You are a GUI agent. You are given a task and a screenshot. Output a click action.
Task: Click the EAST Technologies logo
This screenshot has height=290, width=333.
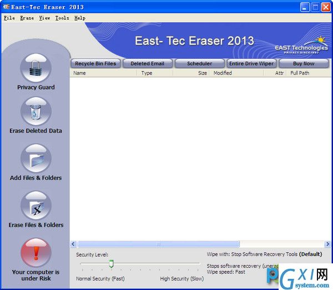pos(301,46)
